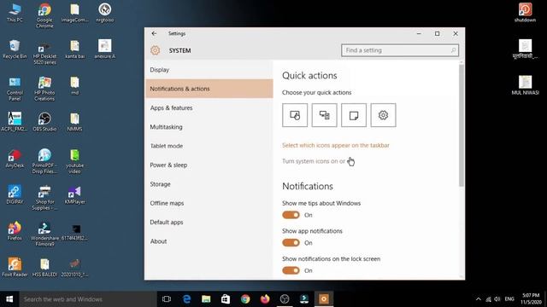This screenshot has width=547, height=307.
Task: Switch to OBS Studio on the taskbar
Action: point(285,299)
